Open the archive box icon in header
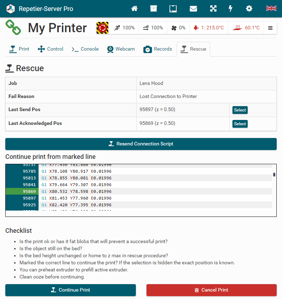This screenshot has height=299, width=282. pos(154,8)
